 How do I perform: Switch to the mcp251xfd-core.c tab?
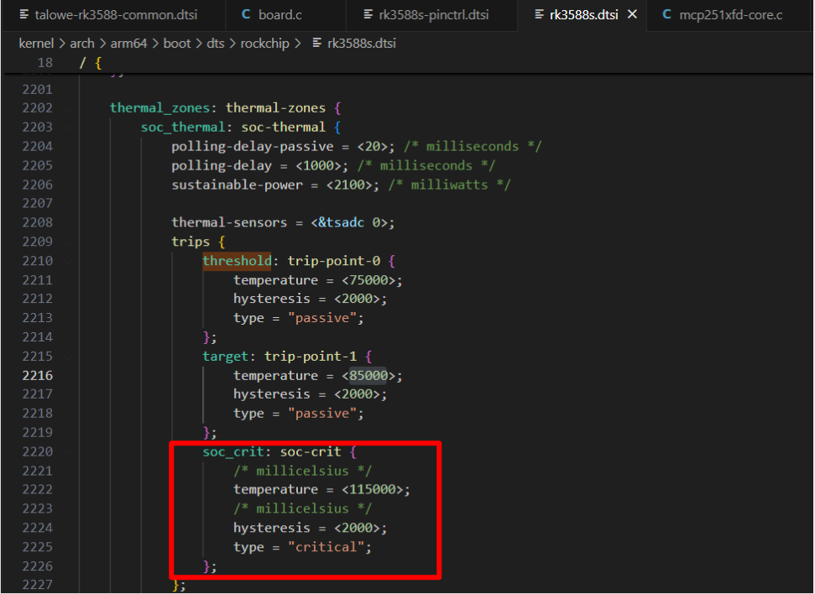tap(730, 14)
